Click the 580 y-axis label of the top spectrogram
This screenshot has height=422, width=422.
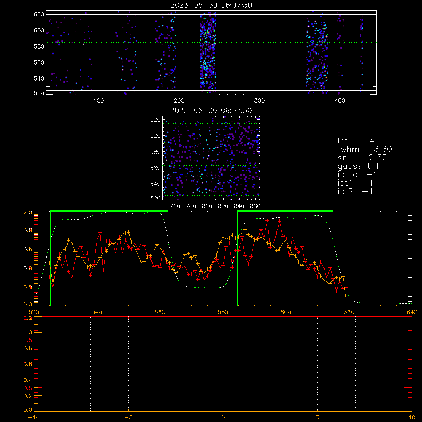click(x=39, y=46)
